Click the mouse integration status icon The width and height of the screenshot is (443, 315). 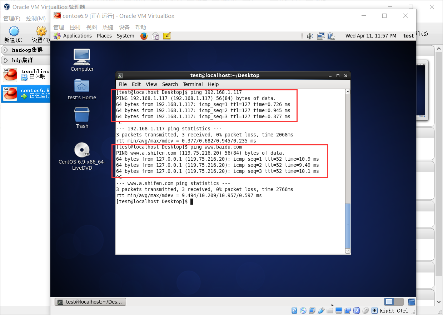pos(365,310)
